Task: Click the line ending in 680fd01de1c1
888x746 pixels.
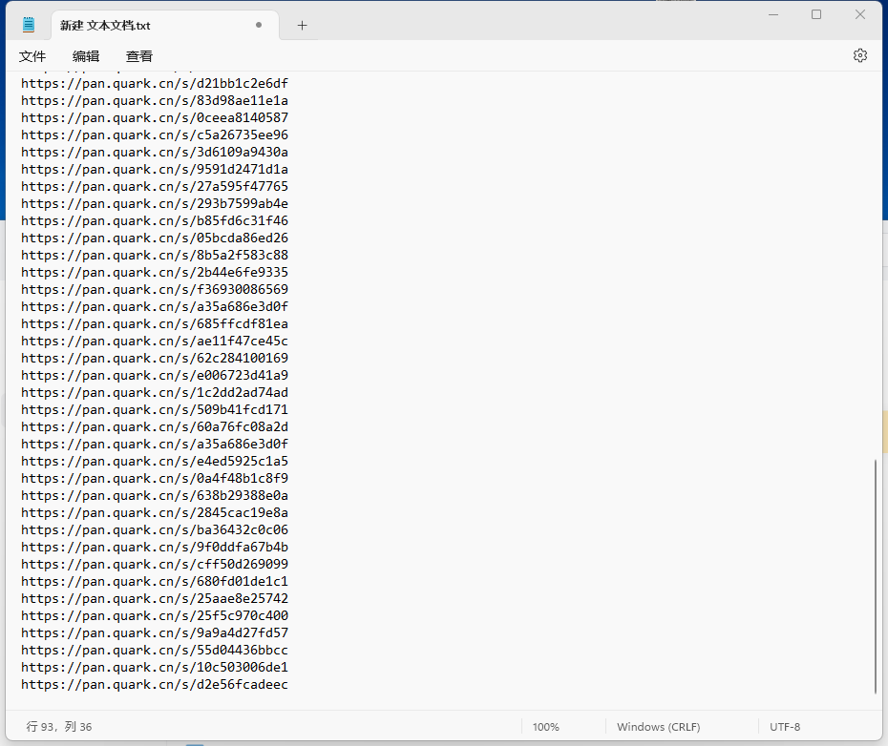Action: point(155,581)
